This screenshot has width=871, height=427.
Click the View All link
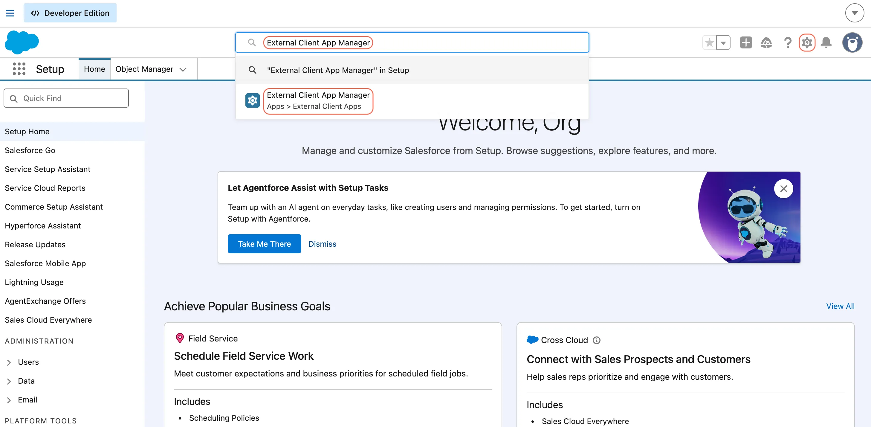840,306
